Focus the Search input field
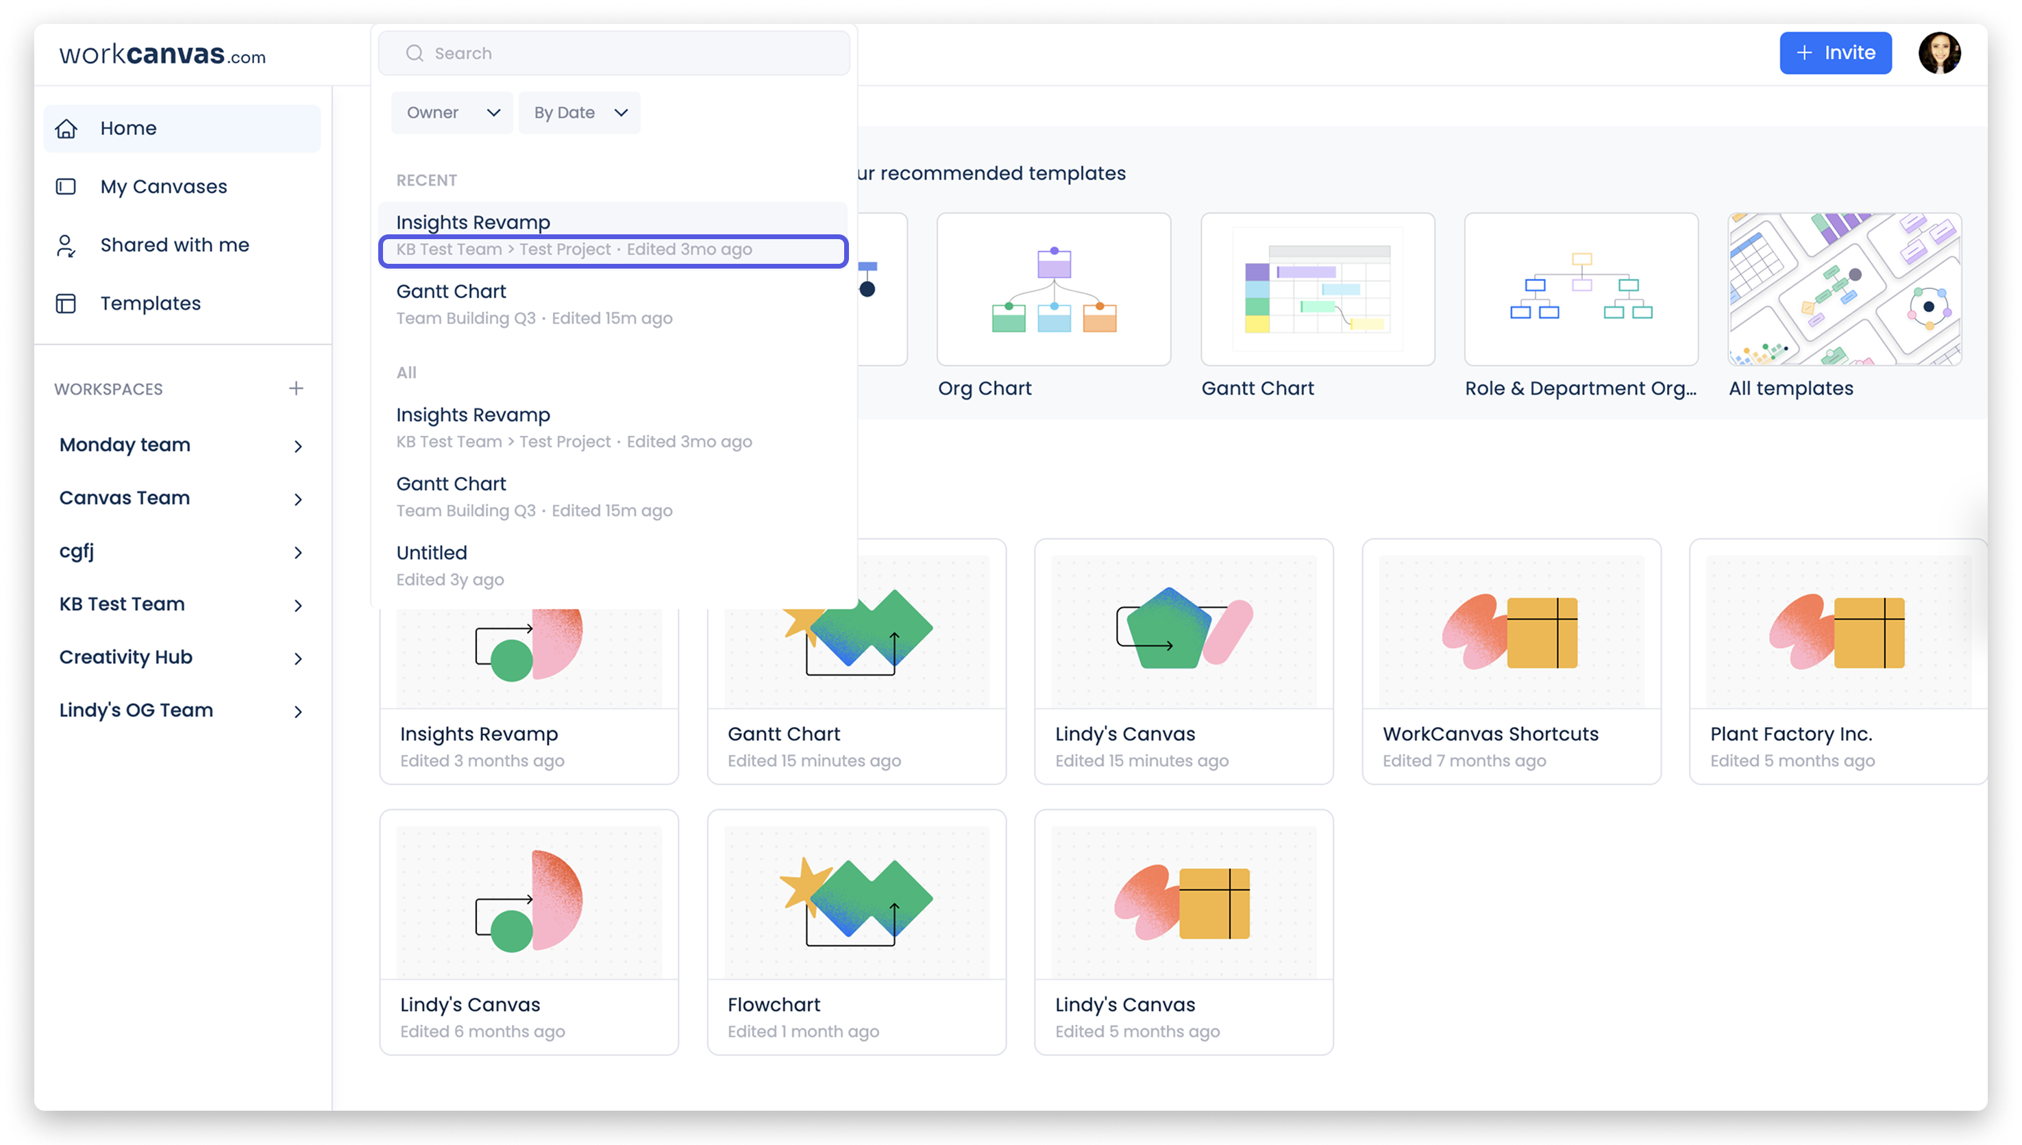The height and width of the screenshot is (1145, 2022). (x=613, y=53)
